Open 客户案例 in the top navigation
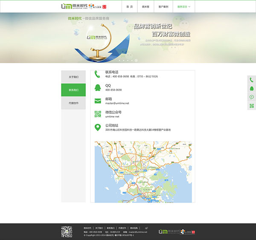The image size is (256, 240). [163, 7]
